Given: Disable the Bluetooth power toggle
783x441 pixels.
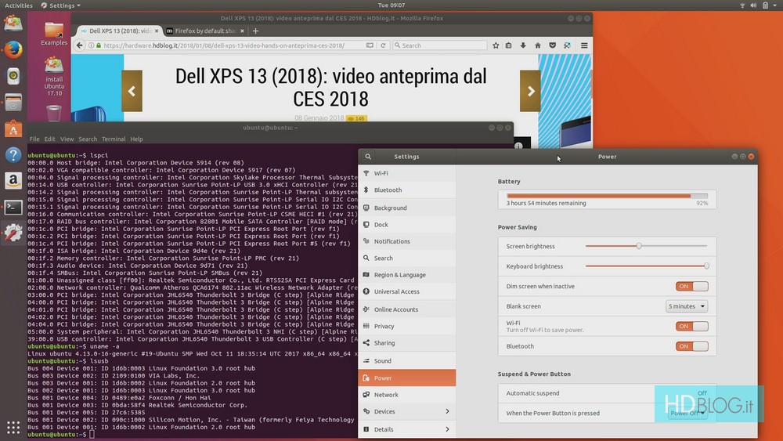Looking at the screenshot, I should (691, 346).
